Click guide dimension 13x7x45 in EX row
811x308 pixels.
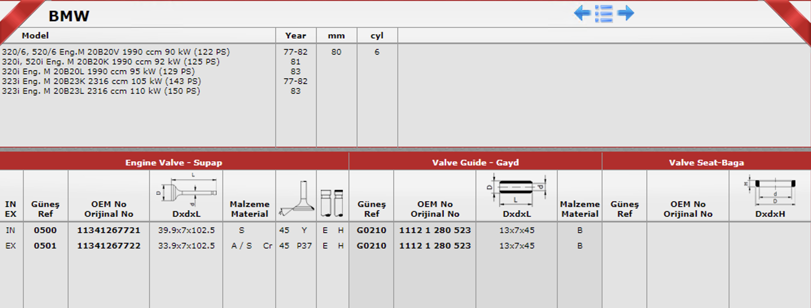[x=517, y=246]
